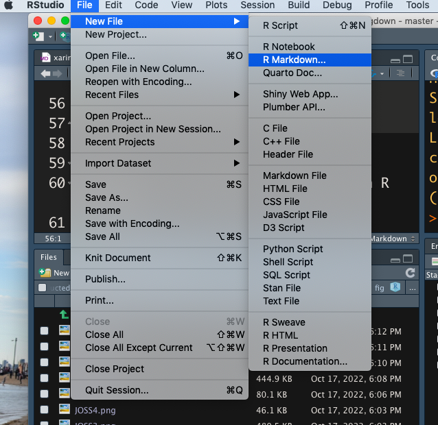Image resolution: width=438 pixels, height=425 pixels.
Task: Click line number 58 in gutter
Action: click(x=57, y=143)
